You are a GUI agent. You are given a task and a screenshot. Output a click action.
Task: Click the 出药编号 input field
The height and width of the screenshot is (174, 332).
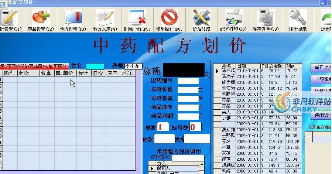click(188, 81)
